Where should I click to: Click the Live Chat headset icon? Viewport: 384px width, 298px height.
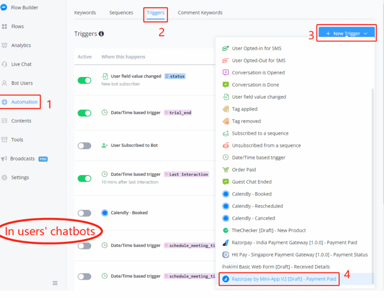(x=4, y=64)
